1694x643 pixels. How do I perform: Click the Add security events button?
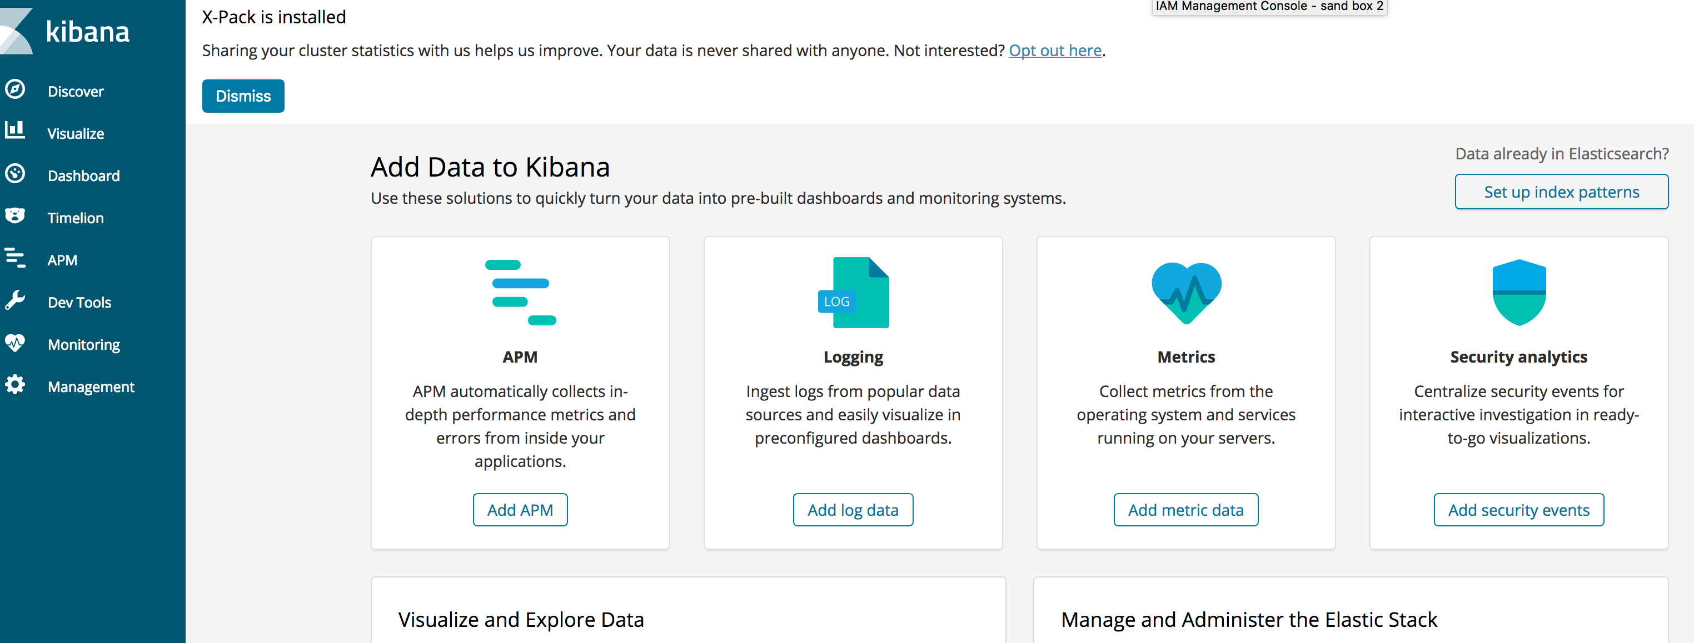click(x=1519, y=510)
